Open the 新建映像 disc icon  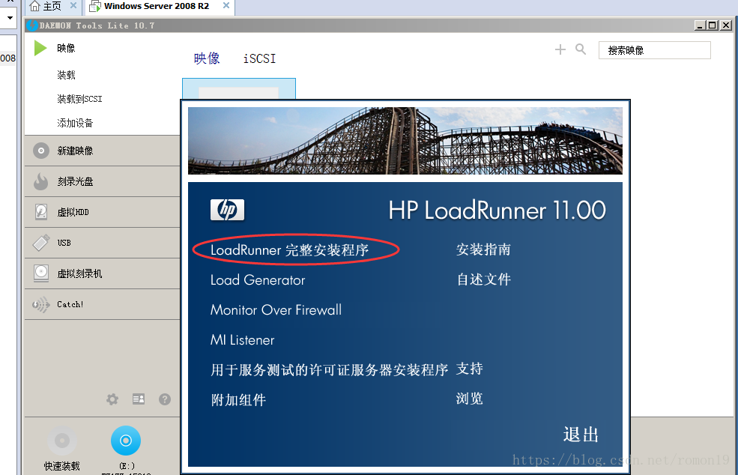tap(41, 151)
